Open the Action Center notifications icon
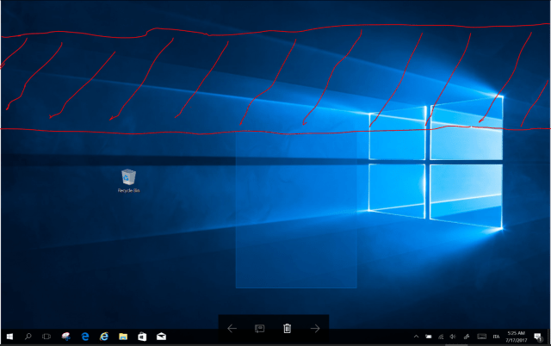 (538, 336)
